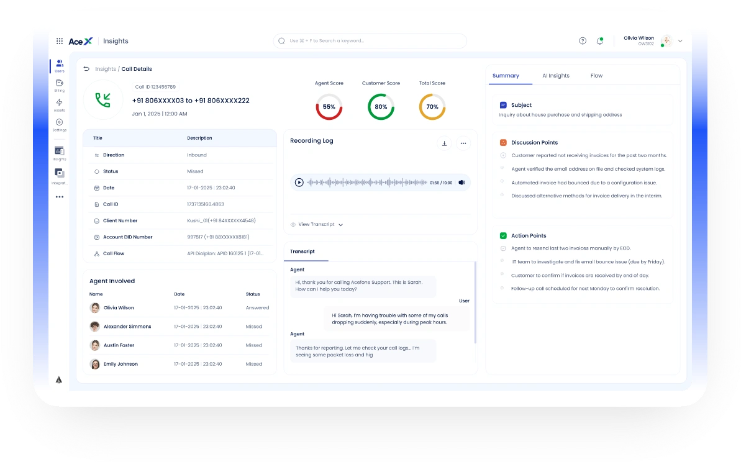
Task: Select the automated invoice bounced point
Action: pyautogui.click(x=502, y=181)
